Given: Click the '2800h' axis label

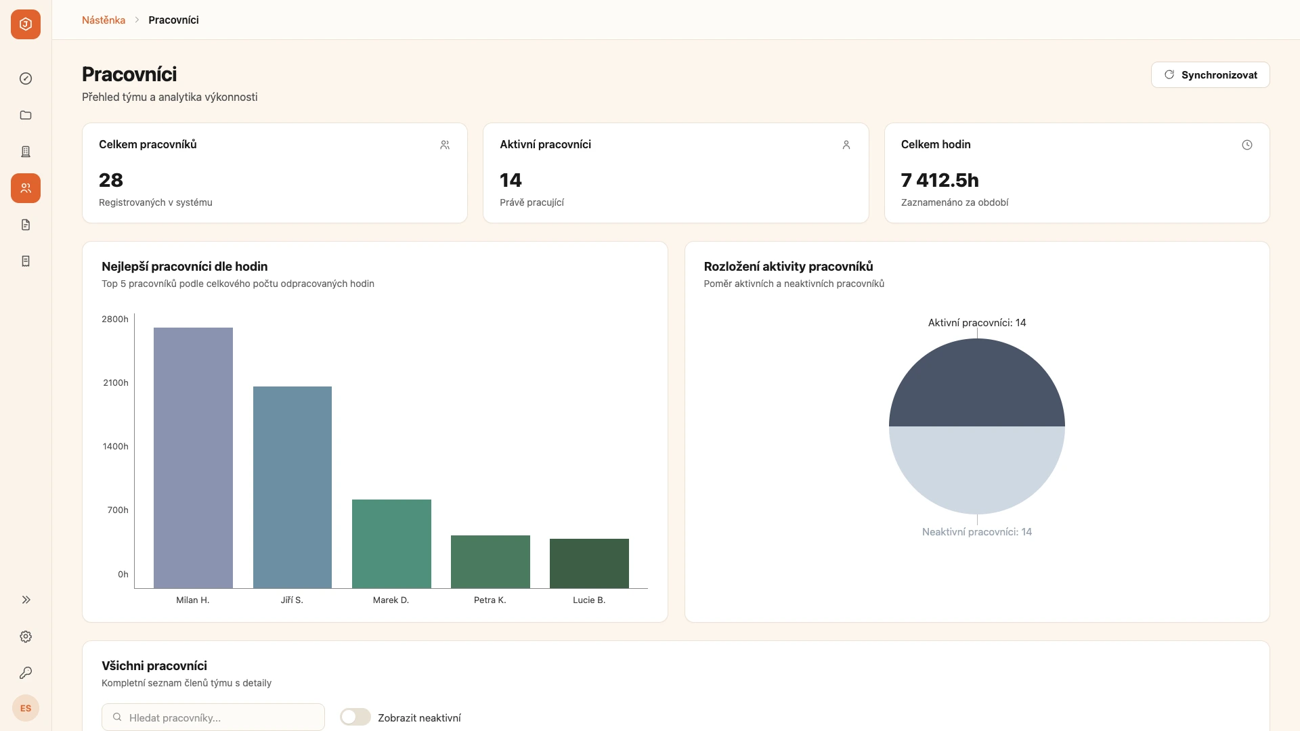Looking at the screenshot, I should click(x=115, y=319).
